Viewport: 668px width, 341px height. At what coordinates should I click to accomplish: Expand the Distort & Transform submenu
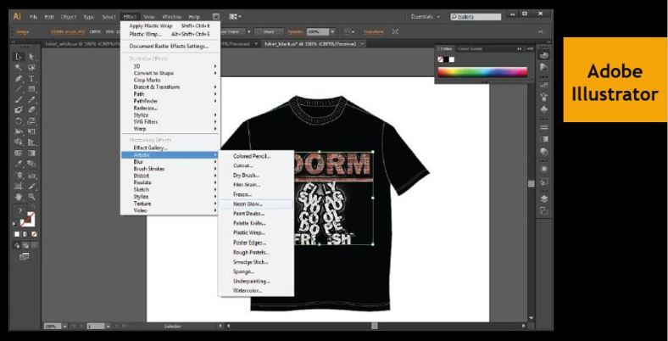click(x=170, y=87)
